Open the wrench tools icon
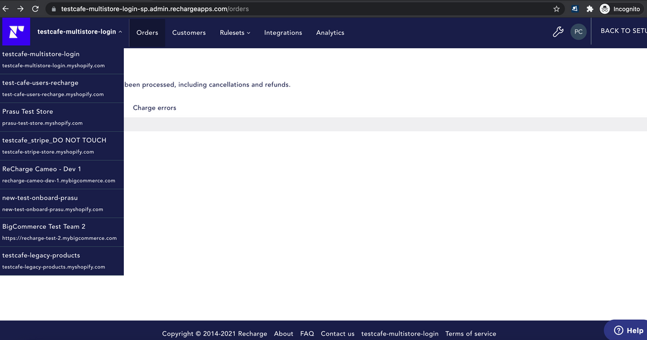647x340 pixels. tap(558, 32)
